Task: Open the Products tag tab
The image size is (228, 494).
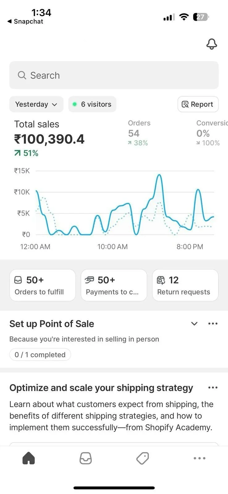Action: pyautogui.click(x=142, y=458)
